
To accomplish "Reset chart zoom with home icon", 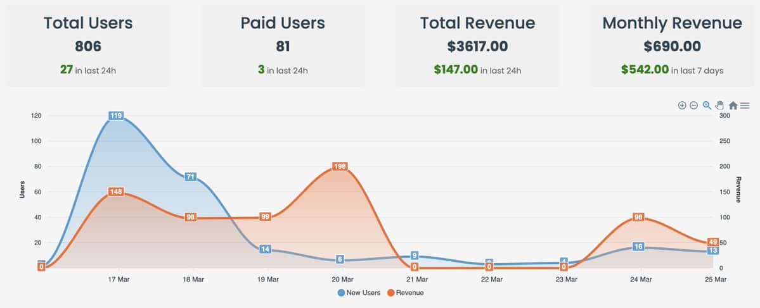I will 733,106.
